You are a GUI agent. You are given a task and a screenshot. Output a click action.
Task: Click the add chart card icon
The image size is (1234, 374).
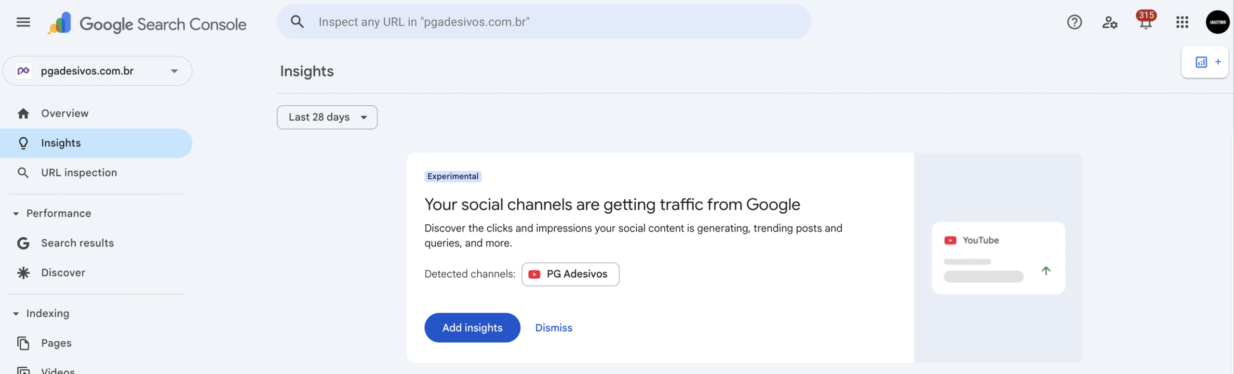click(x=1204, y=62)
